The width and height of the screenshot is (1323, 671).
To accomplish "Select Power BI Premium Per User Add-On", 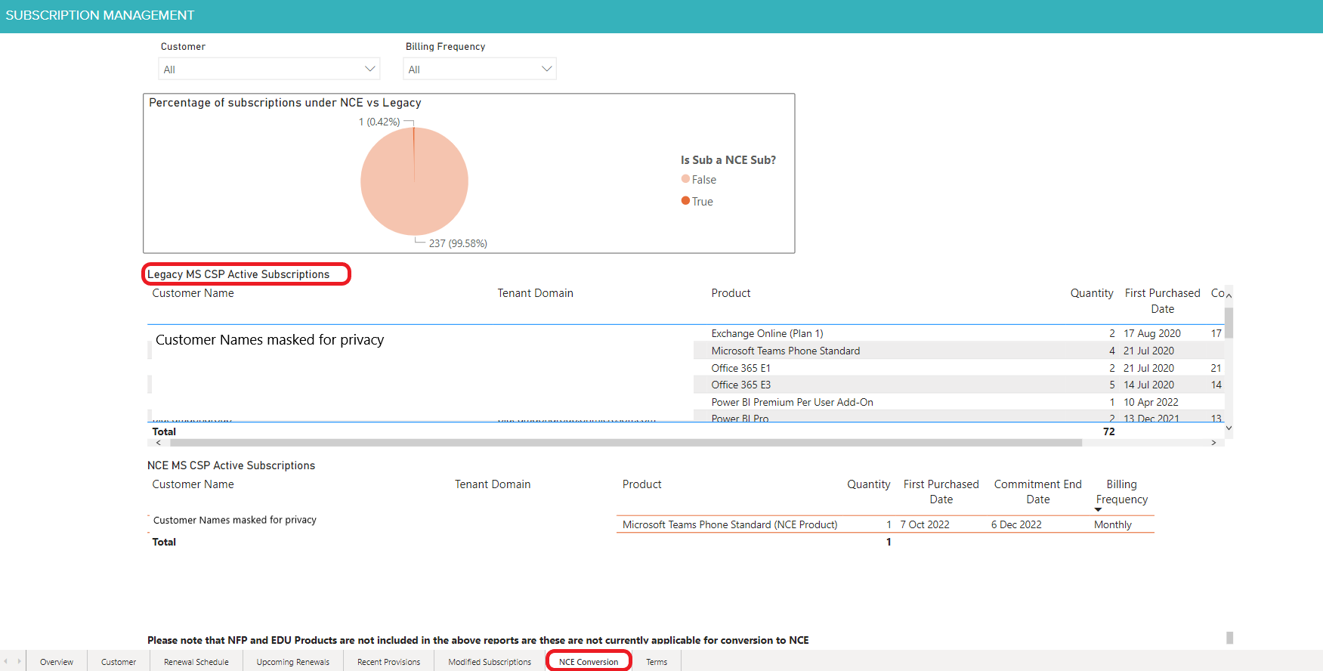I will pyautogui.click(x=792, y=402).
